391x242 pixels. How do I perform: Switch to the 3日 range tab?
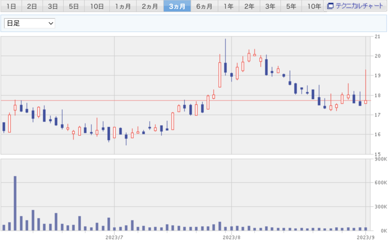[53, 6]
